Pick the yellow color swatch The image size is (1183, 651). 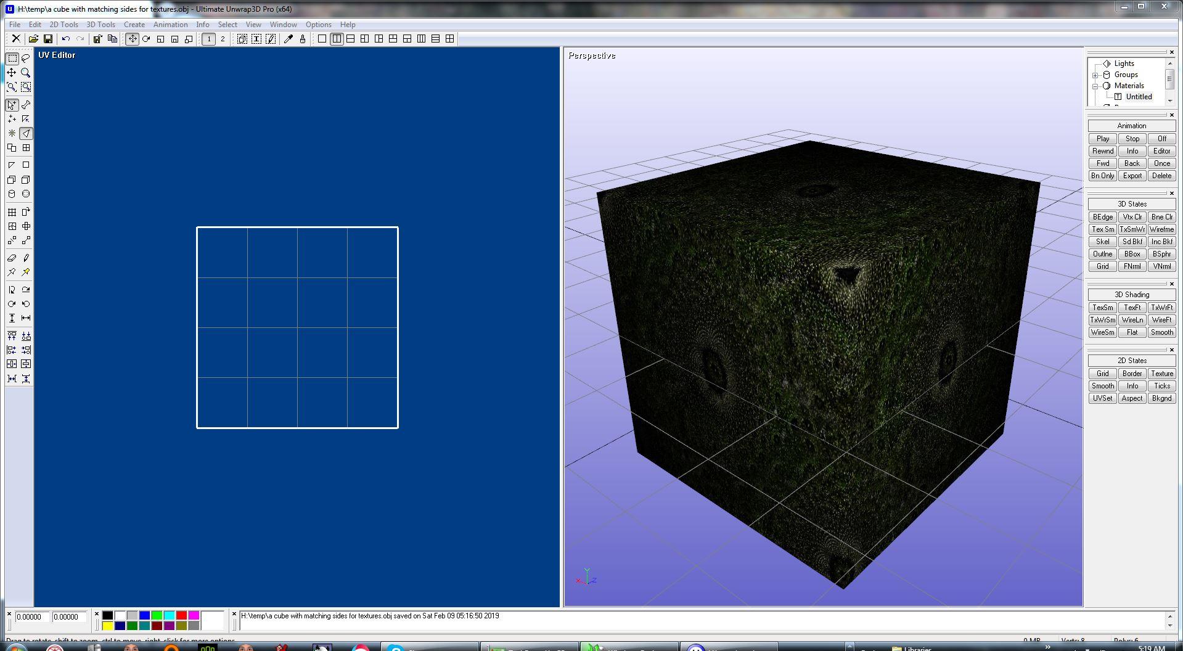[107, 626]
